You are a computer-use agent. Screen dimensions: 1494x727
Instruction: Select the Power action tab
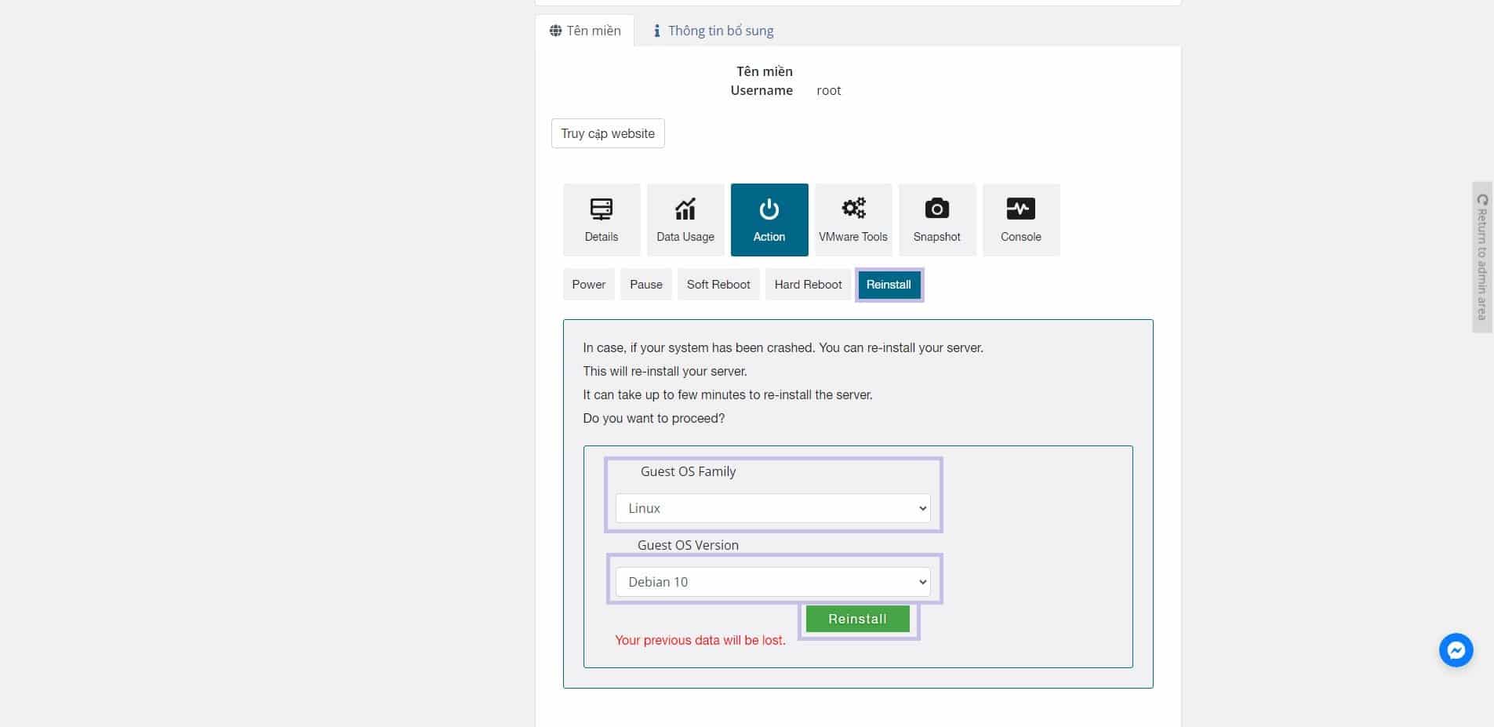(x=589, y=285)
